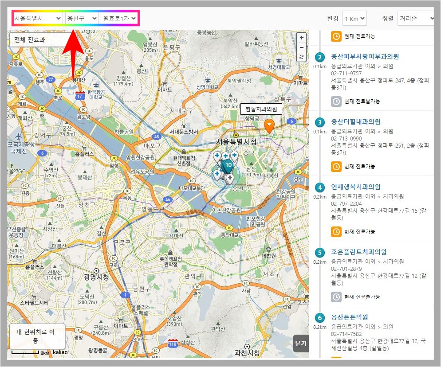Open the 원효로1가 neighborhood dropdown

tap(119, 19)
